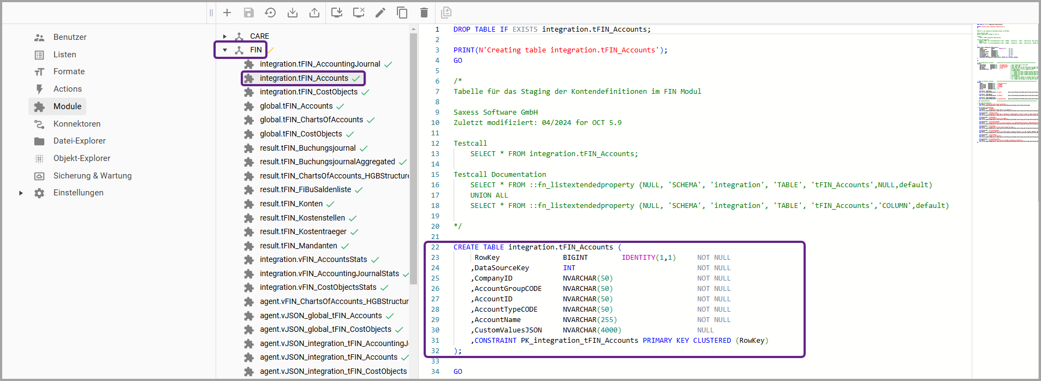Click the pencil edit icon
This screenshot has width=1041, height=381.
(380, 13)
